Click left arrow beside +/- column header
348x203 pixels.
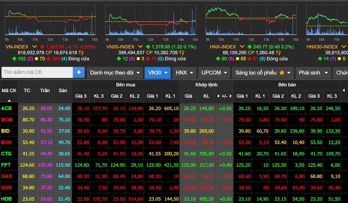218,96
